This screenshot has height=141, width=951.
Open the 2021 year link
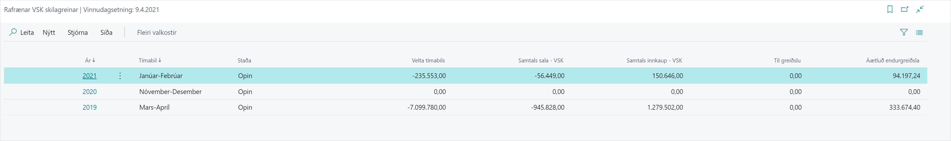click(89, 76)
